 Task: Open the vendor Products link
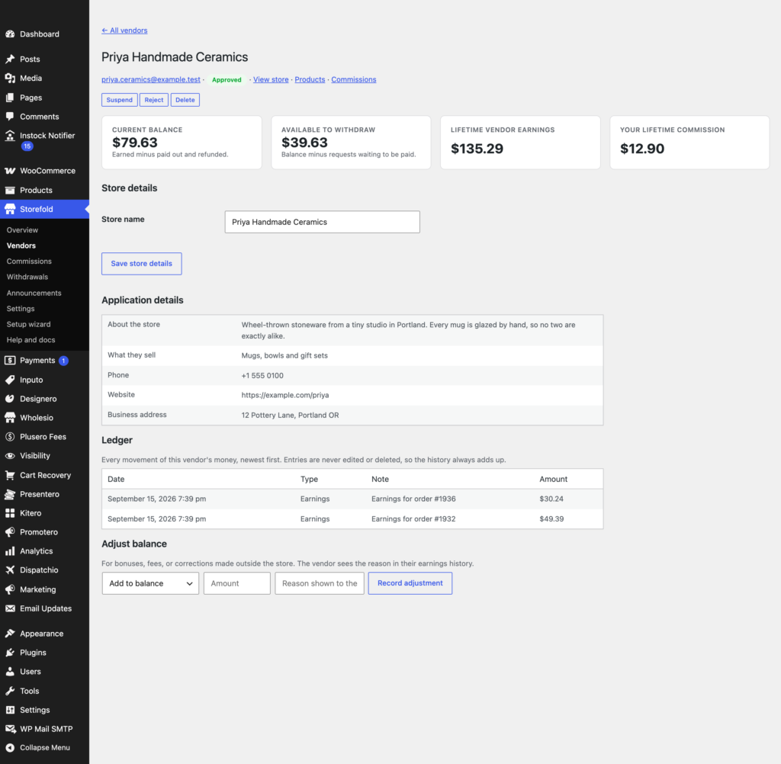(310, 79)
